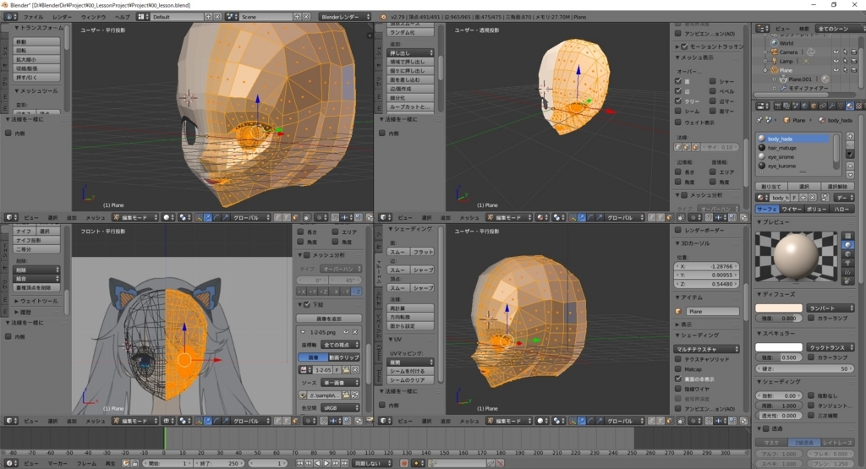Open the Constraints chain-link tab

click(823, 106)
